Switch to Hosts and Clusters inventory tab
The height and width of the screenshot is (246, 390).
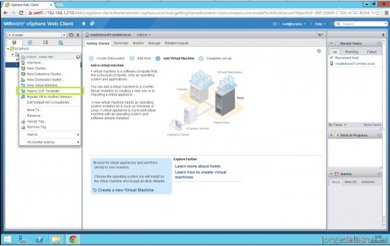14,42
